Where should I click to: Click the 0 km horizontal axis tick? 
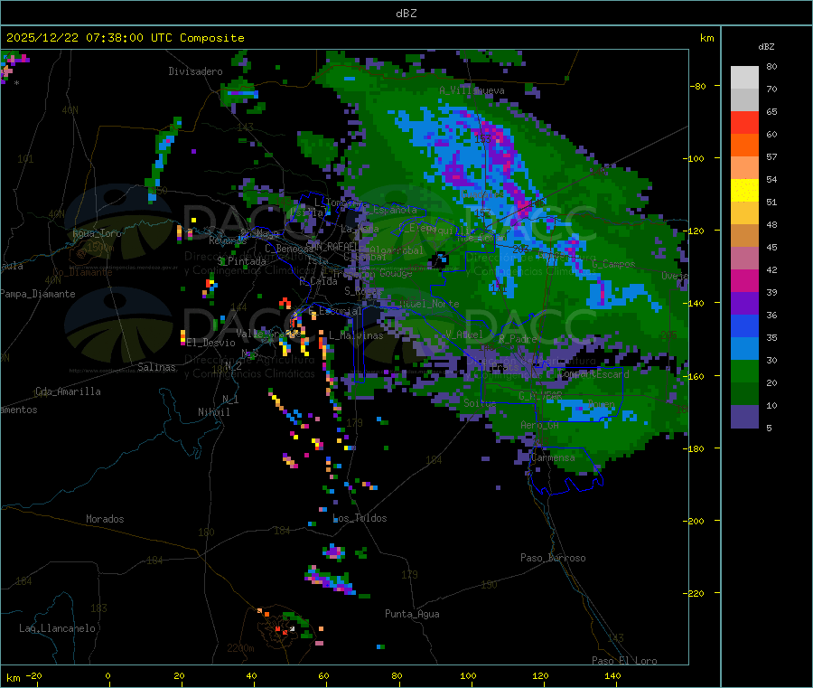coord(107,675)
